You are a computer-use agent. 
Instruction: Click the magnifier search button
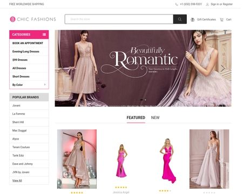(x=180, y=19)
